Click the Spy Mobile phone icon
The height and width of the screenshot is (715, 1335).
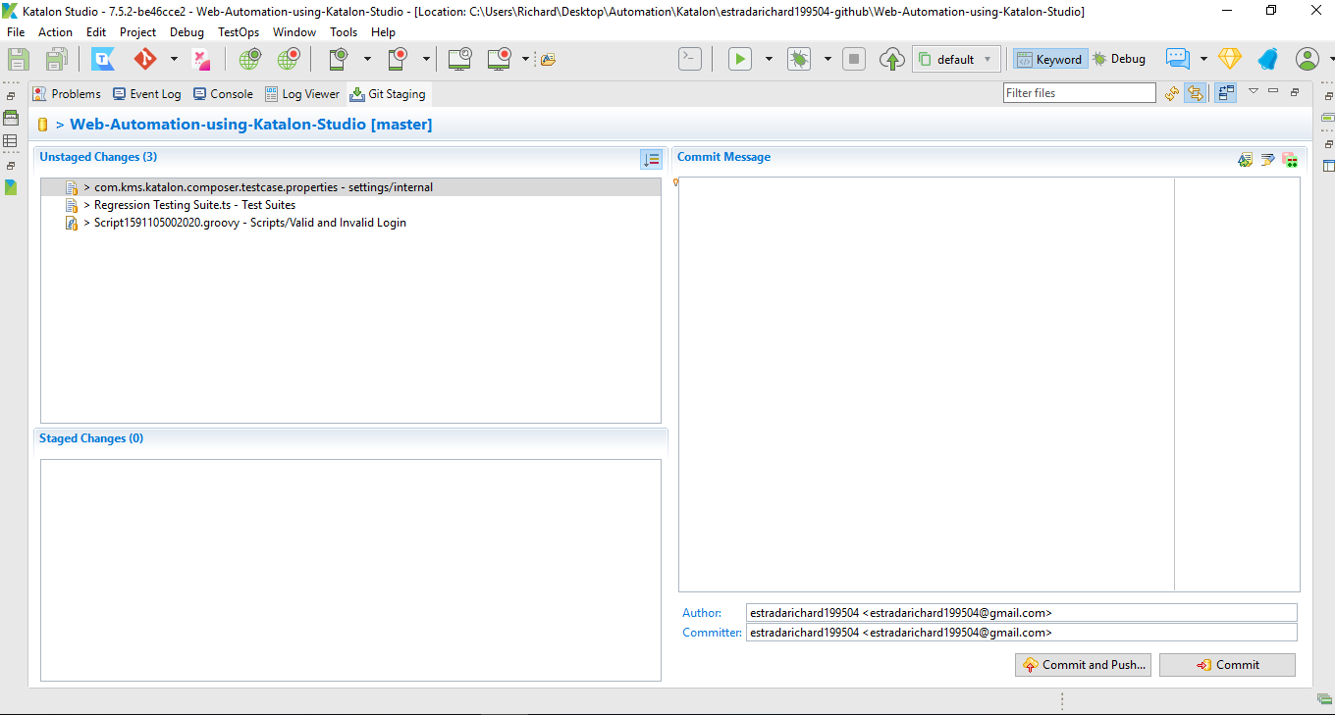[338, 59]
